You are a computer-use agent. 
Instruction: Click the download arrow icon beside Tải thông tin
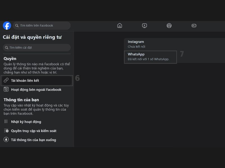click(x=6, y=140)
